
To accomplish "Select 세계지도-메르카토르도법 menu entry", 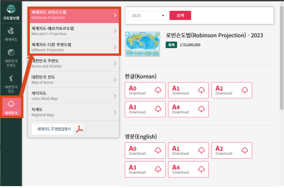I will [x=74, y=31].
